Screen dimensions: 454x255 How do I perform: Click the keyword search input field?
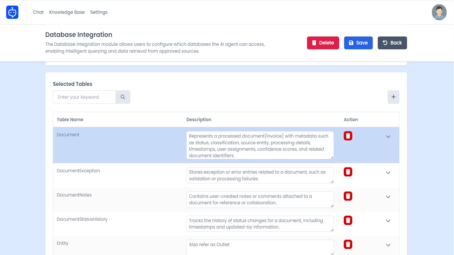tap(84, 97)
